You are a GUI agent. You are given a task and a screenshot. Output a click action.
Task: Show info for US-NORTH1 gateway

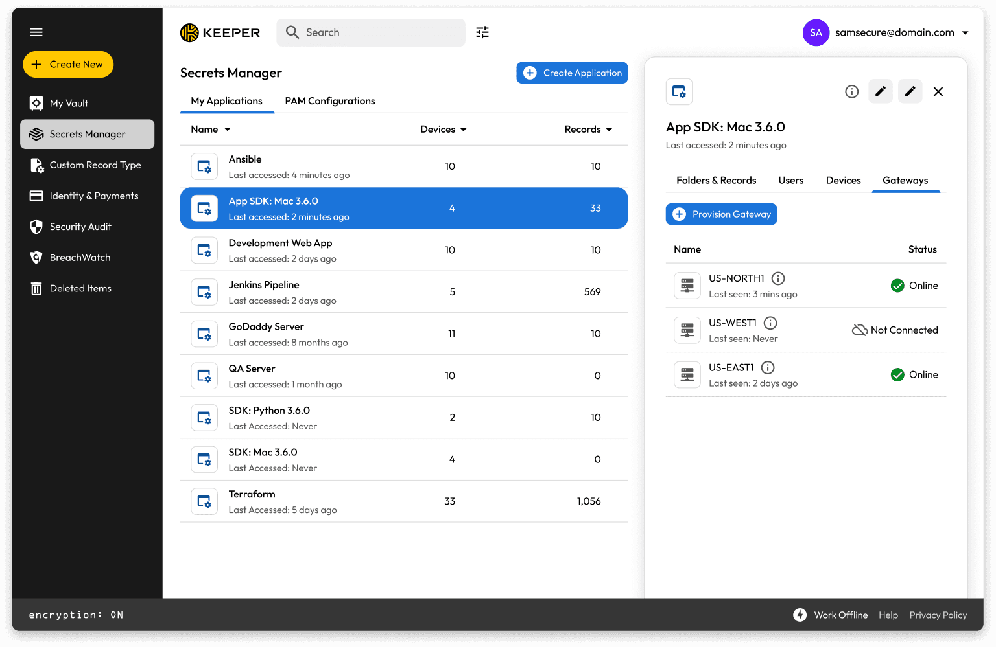(778, 278)
